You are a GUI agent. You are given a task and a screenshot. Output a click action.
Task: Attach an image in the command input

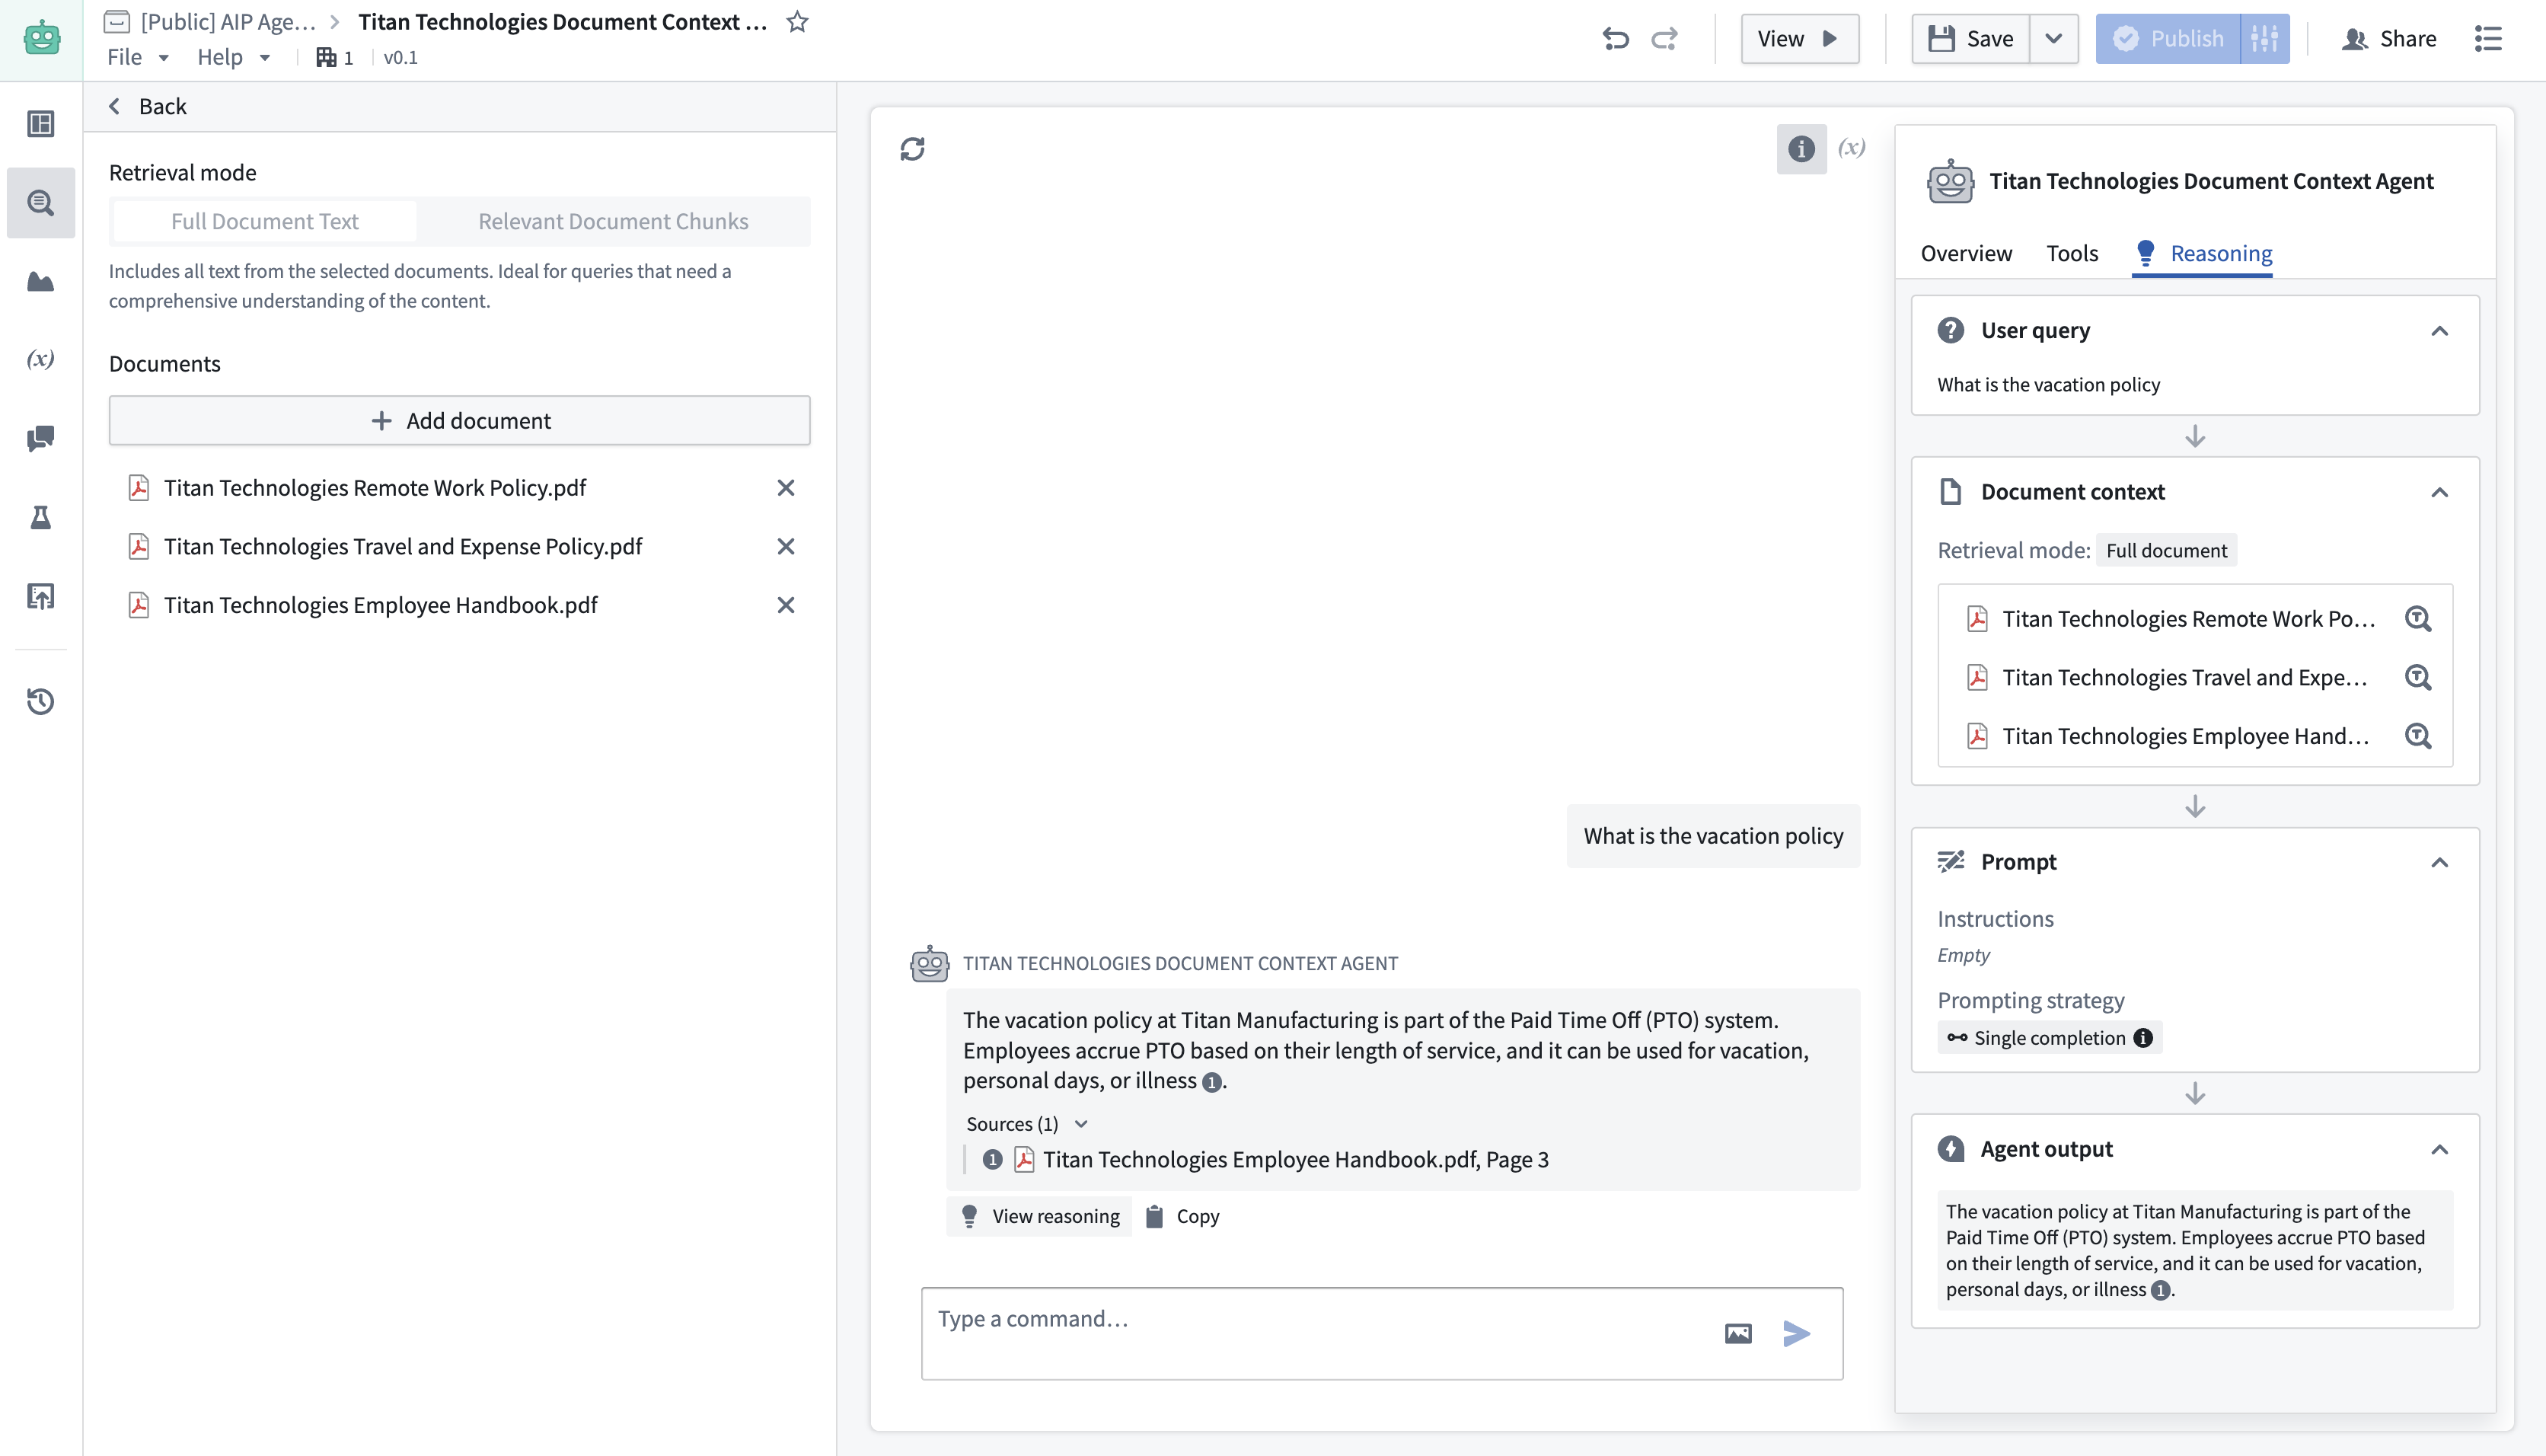tap(1739, 1333)
